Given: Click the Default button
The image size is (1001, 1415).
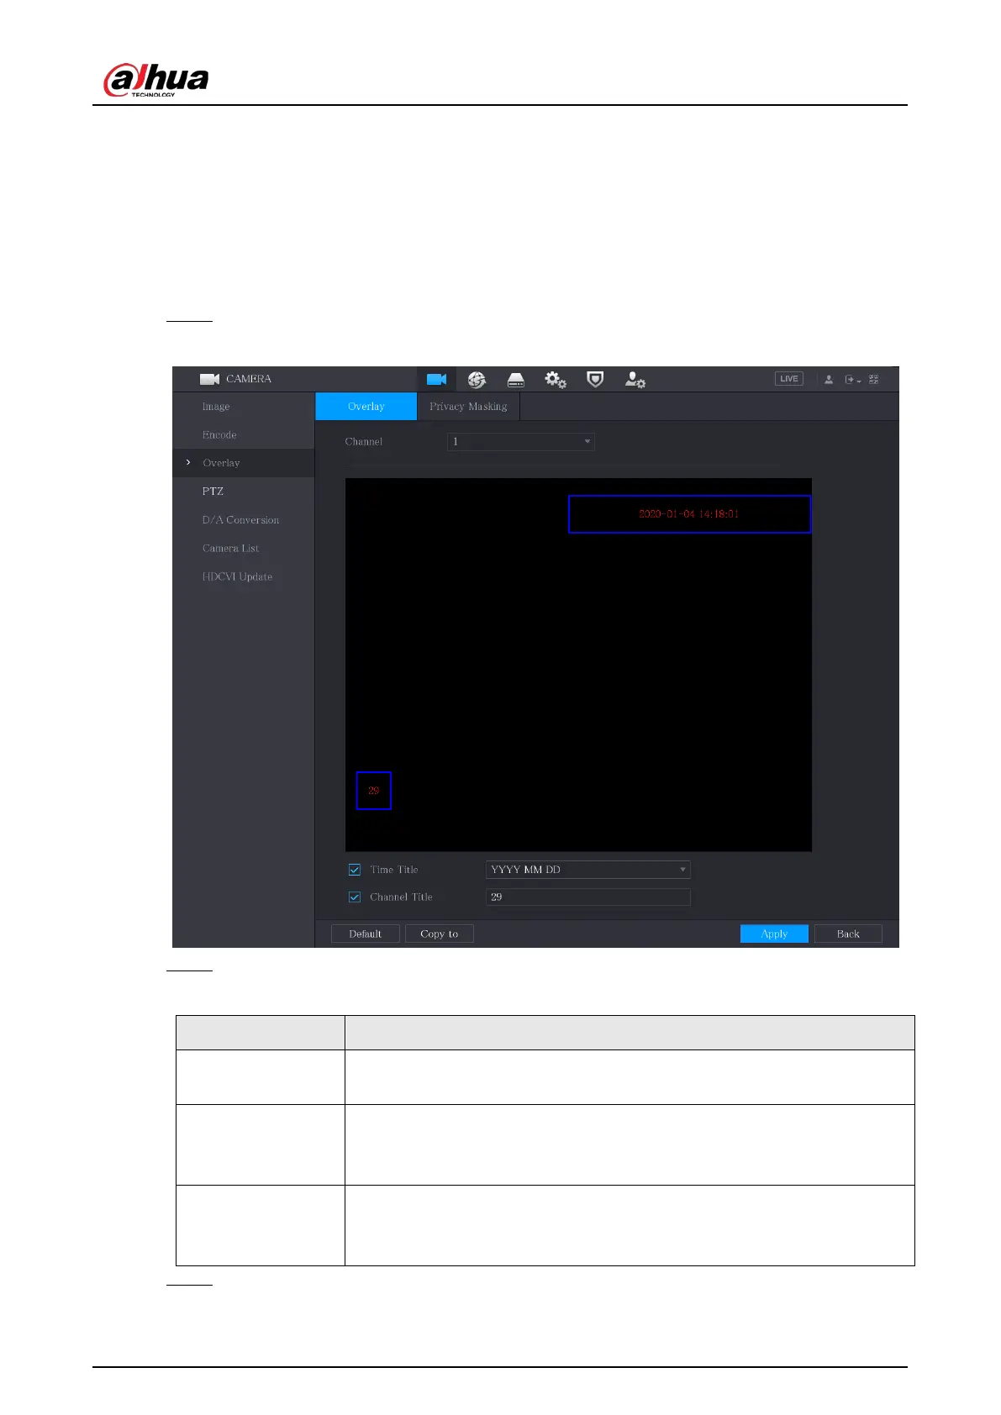Looking at the screenshot, I should [366, 934].
